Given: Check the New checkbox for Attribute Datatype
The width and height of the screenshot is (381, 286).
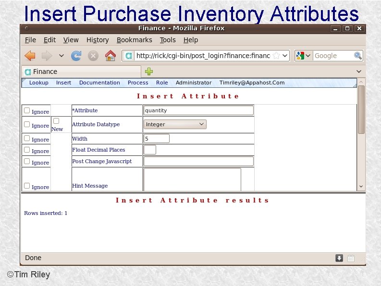Looking at the screenshot, I should pos(56,120).
